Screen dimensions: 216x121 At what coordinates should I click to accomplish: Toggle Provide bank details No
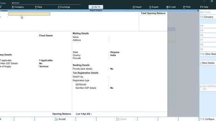pyautogui.click(x=112, y=69)
